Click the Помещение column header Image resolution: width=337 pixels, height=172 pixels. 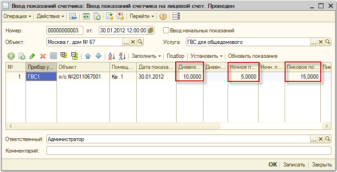click(x=123, y=68)
